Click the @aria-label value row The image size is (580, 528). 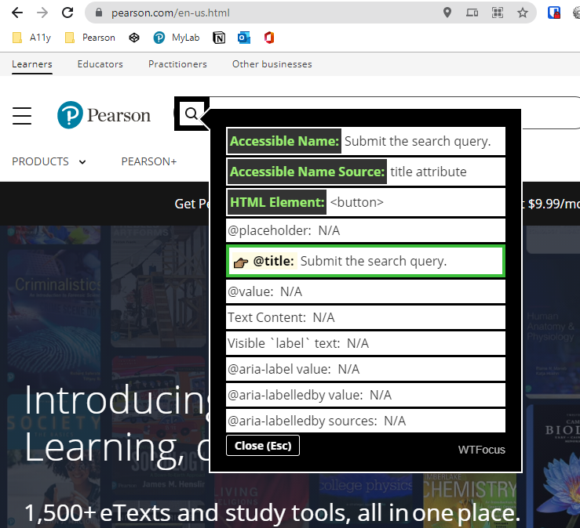point(366,369)
